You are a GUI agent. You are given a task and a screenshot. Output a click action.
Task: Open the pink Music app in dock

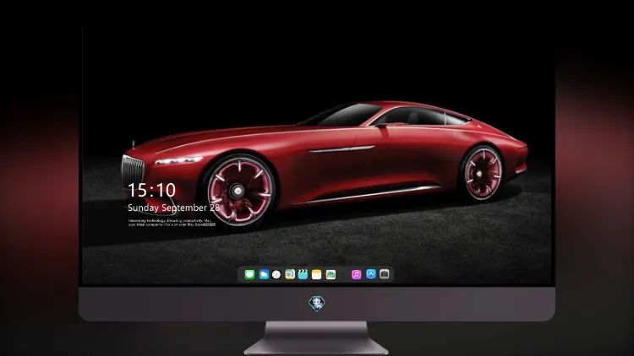coord(356,274)
